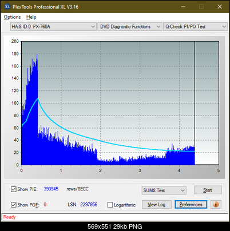This screenshot has height=231, width=230.
Task: Open the Q-Check PI/PO Test dropdown
Action: tap(195, 27)
